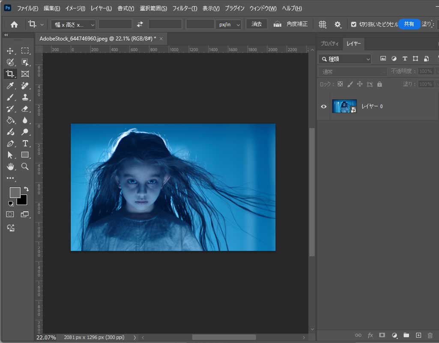
Task: Hide レイヤー 0 using eye icon
Action: point(324,106)
